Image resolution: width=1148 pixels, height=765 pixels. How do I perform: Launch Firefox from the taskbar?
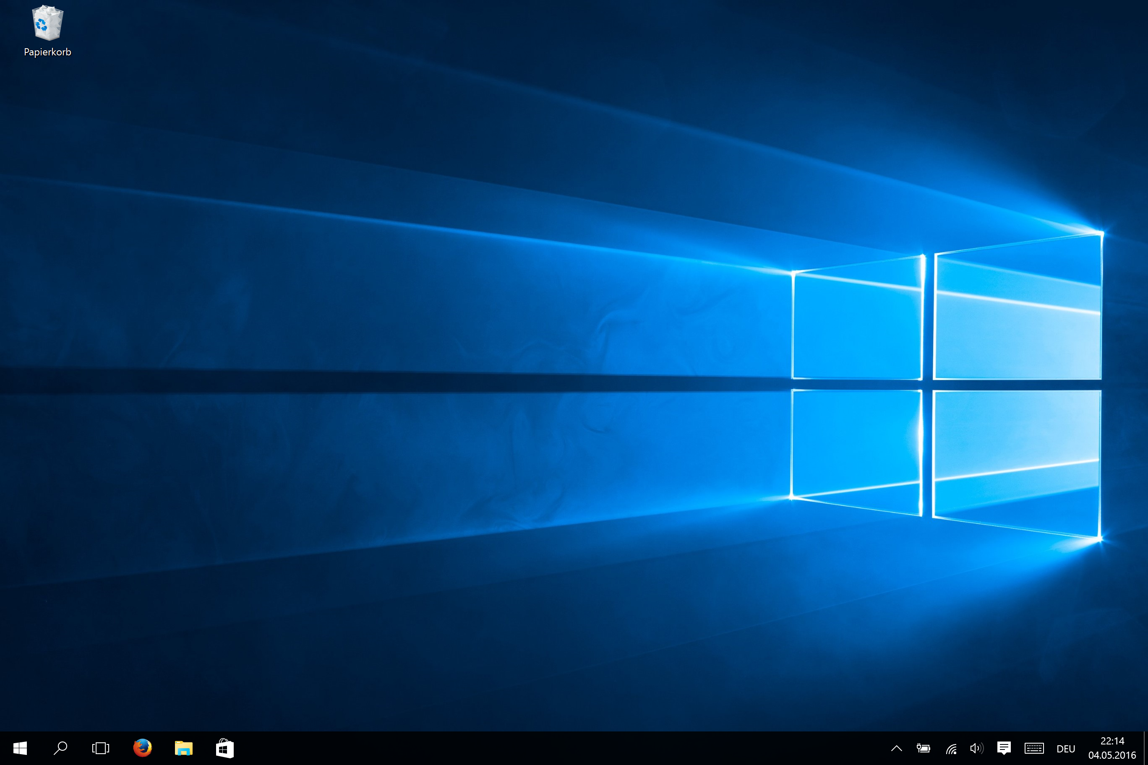142,747
